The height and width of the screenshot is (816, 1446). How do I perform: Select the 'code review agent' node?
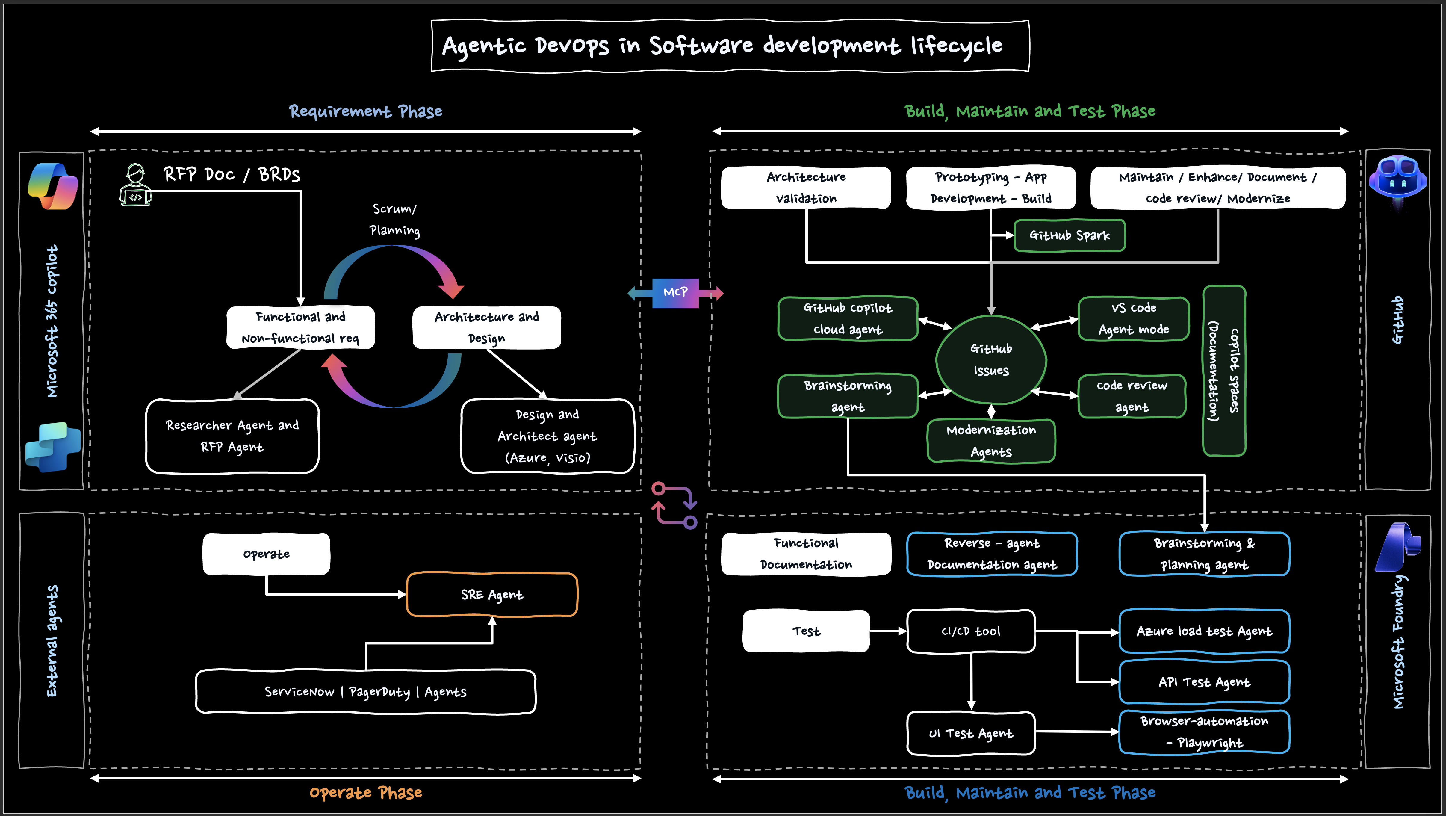[1132, 396]
